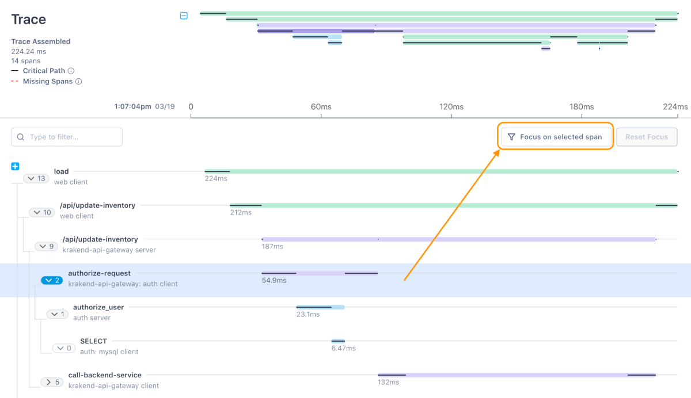Click the 187ms purple span bar

[x=459, y=239]
